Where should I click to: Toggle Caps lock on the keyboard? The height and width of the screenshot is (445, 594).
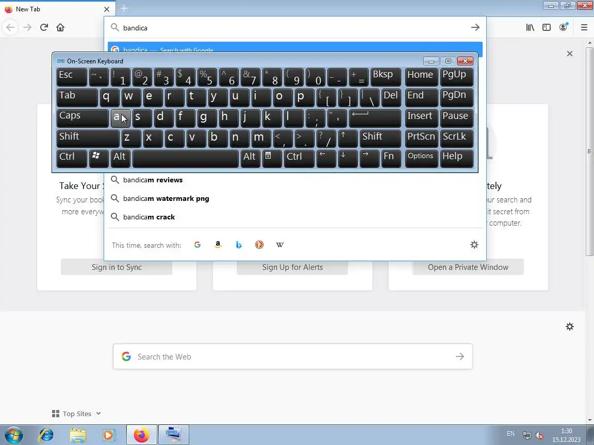click(x=82, y=118)
